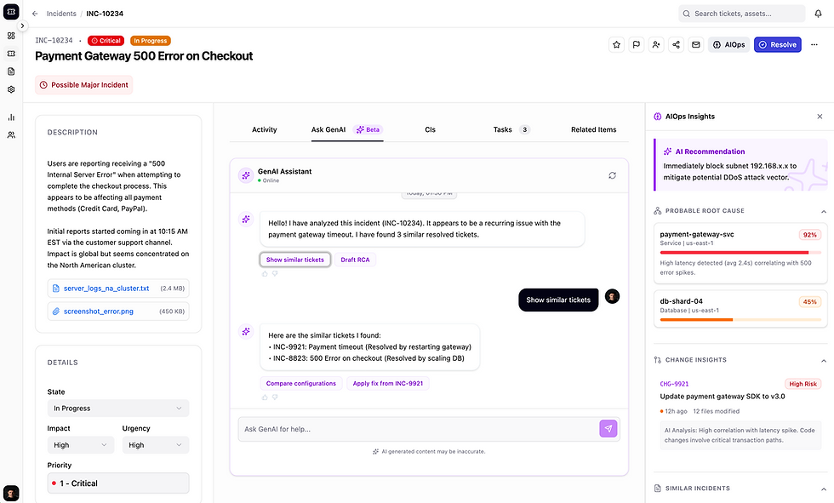Collapse the Similar Incidents section
The image size is (834, 503).
[x=824, y=489]
